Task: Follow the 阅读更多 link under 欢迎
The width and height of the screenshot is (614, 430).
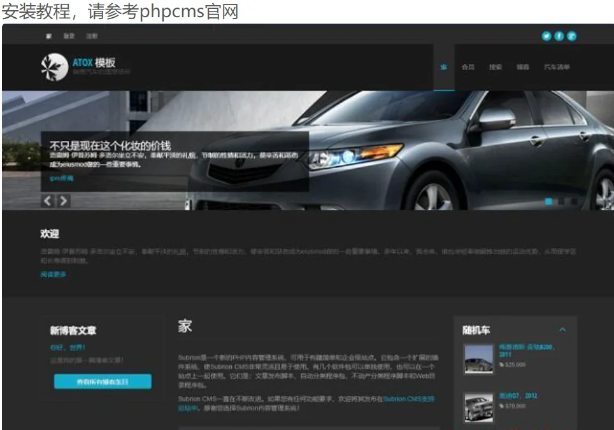Action: point(53,275)
